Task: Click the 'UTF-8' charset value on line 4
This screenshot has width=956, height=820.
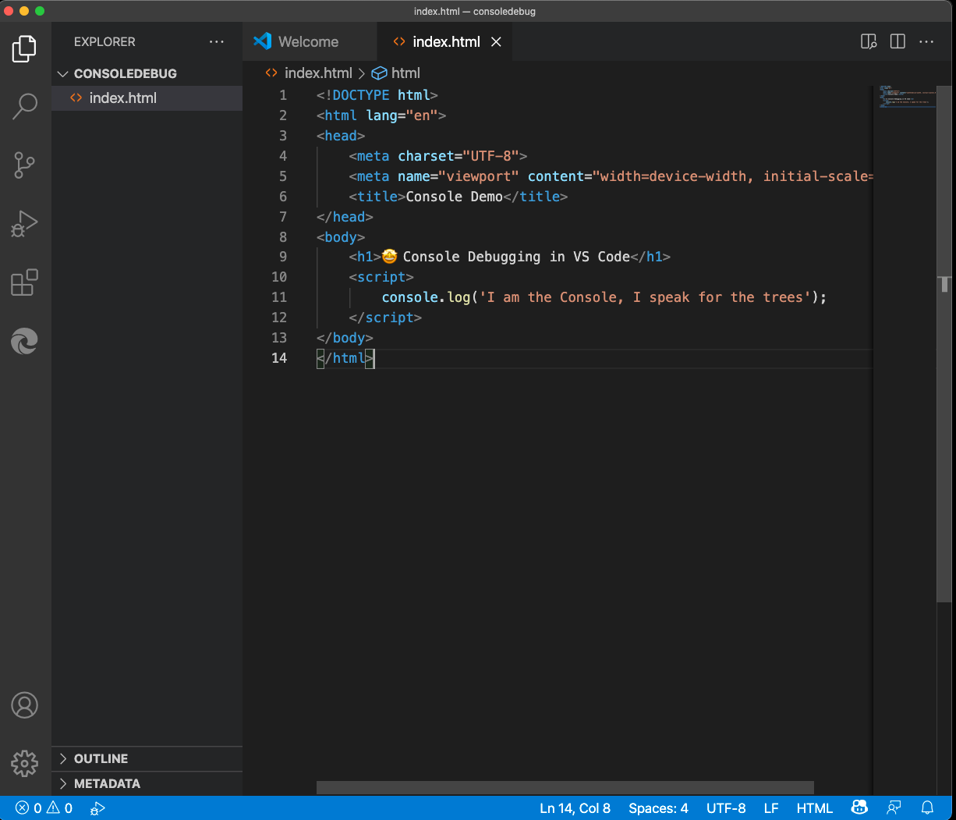Action: click(491, 156)
